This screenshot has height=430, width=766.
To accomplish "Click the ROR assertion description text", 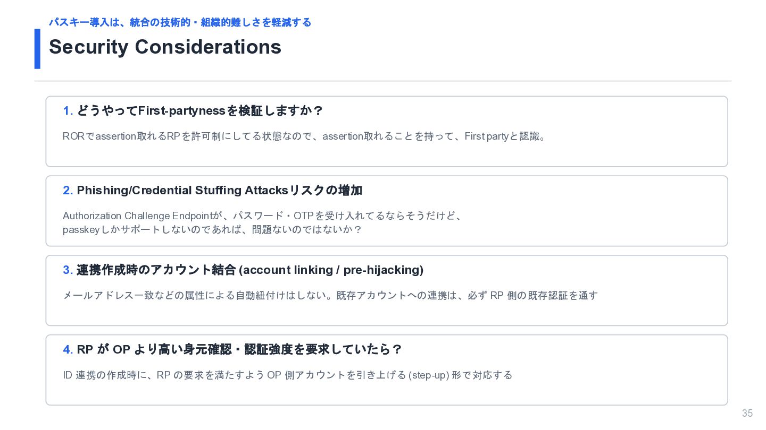I will [x=304, y=136].
